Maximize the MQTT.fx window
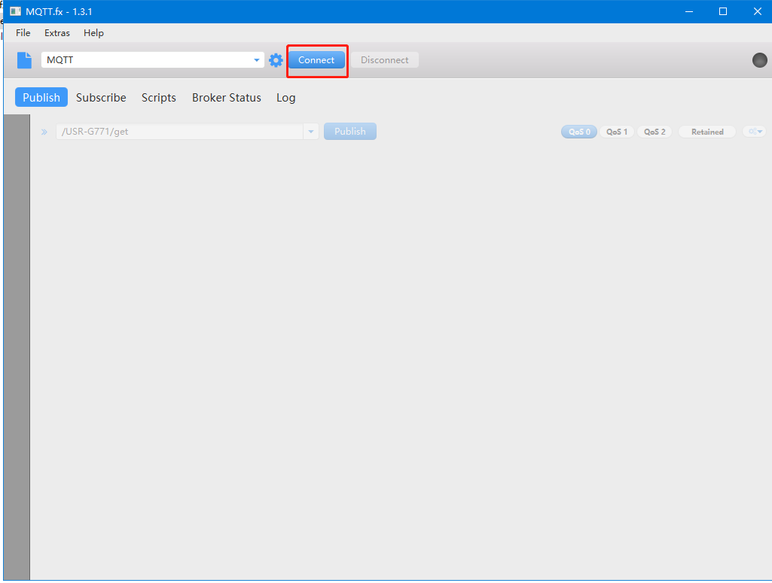Screen dimensions: 772x583 (x=723, y=11)
